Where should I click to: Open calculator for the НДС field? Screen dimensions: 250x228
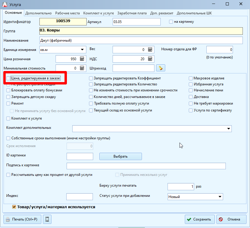coord(150,59)
